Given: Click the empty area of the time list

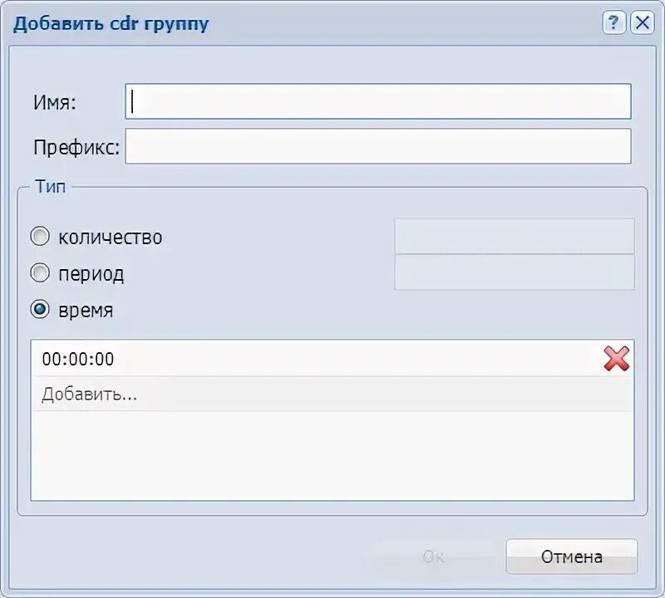Looking at the screenshot, I should 332,455.
